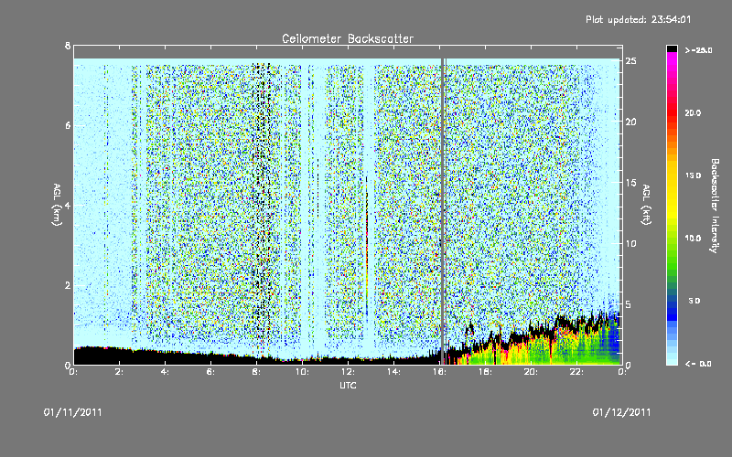Click the yellow band of the colorbar near 15.0

point(672,175)
